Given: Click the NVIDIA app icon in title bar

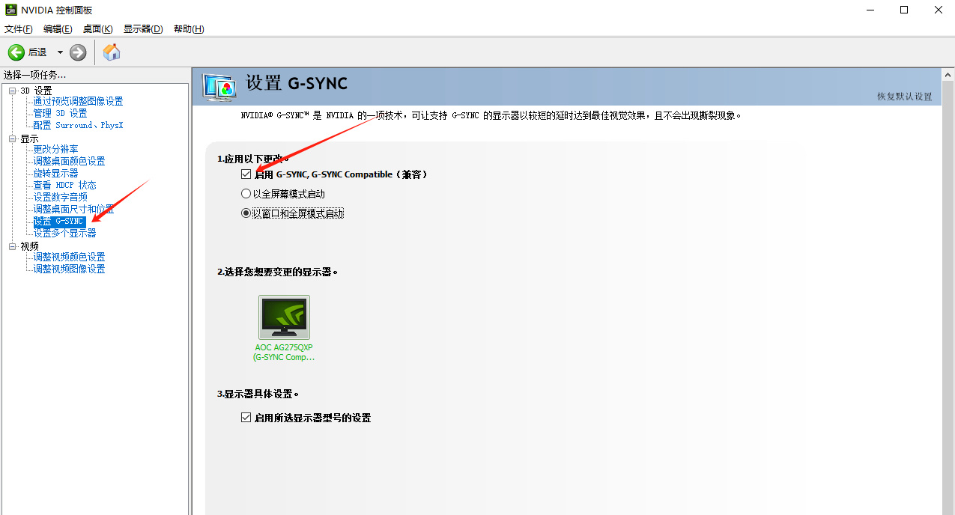Looking at the screenshot, I should pos(10,10).
